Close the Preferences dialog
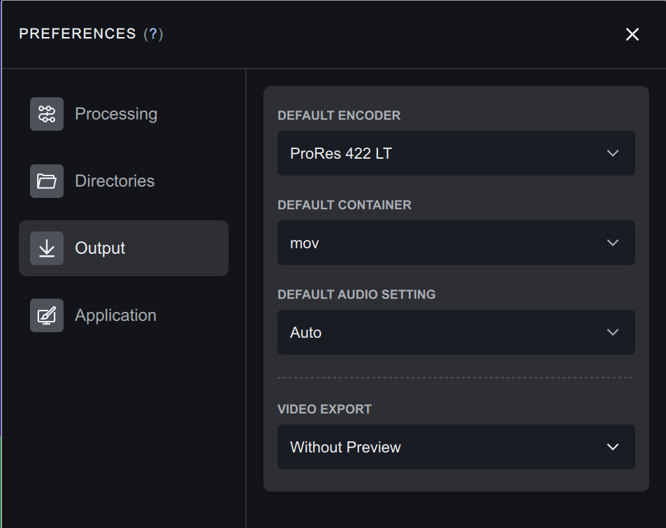Screen dimensions: 666x528 [632, 34]
